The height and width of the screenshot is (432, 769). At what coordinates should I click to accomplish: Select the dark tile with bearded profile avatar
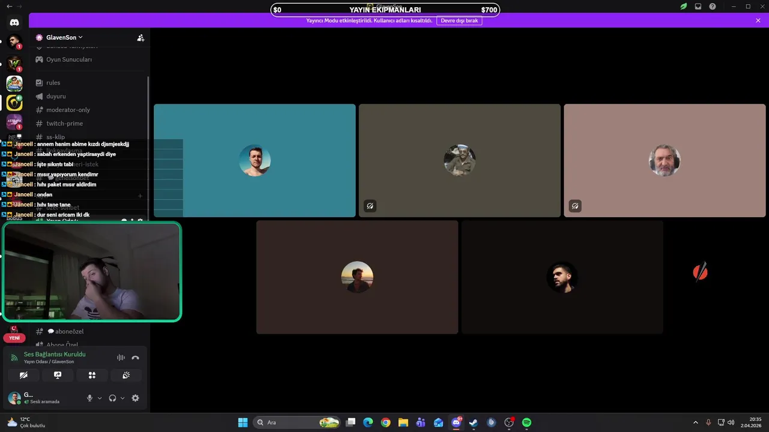[562, 277]
